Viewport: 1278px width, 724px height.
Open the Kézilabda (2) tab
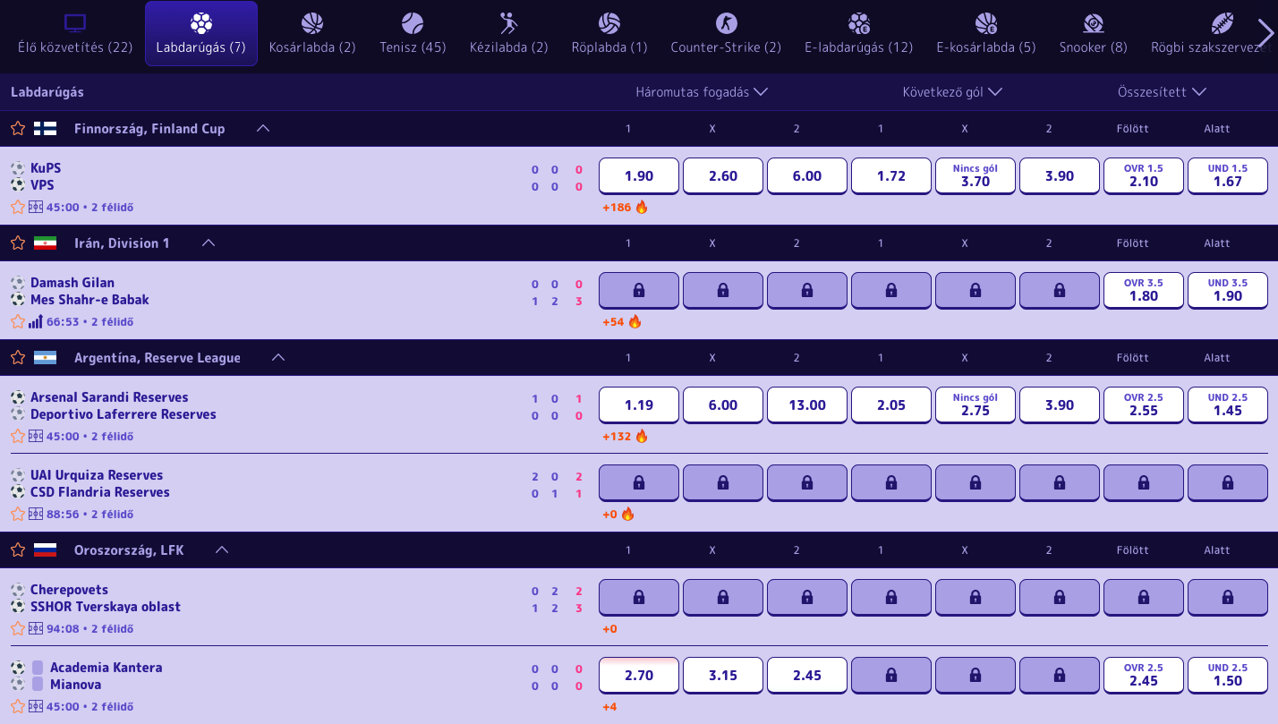(x=508, y=34)
